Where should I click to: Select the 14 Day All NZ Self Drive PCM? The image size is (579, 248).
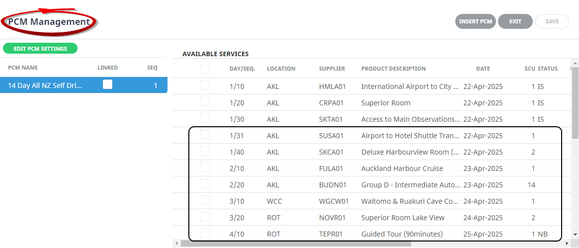[x=45, y=85]
